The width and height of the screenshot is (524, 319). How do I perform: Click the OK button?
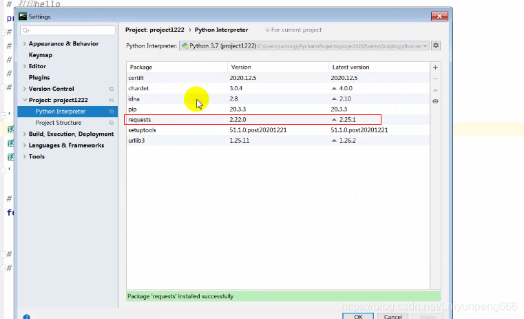click(358, 316)
